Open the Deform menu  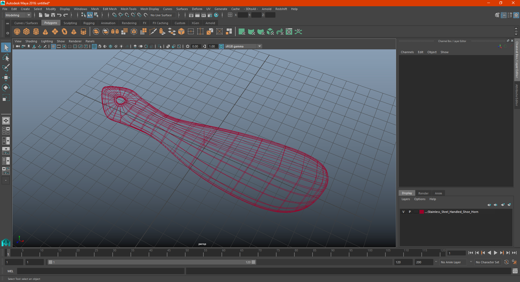pos(197,9)
